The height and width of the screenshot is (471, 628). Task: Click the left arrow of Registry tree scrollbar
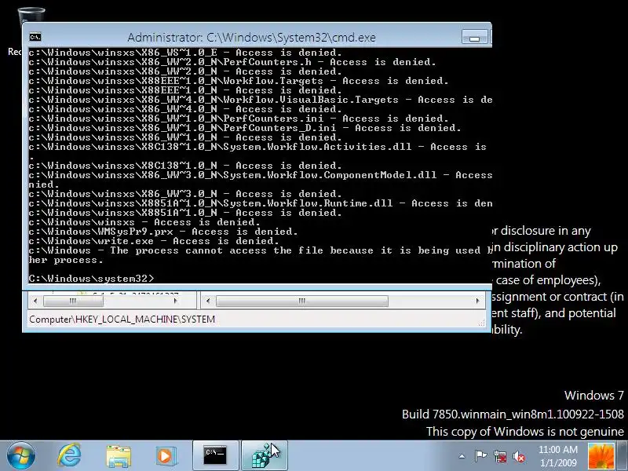pos(35,301)
